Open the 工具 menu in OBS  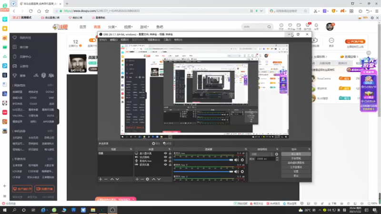167,40
